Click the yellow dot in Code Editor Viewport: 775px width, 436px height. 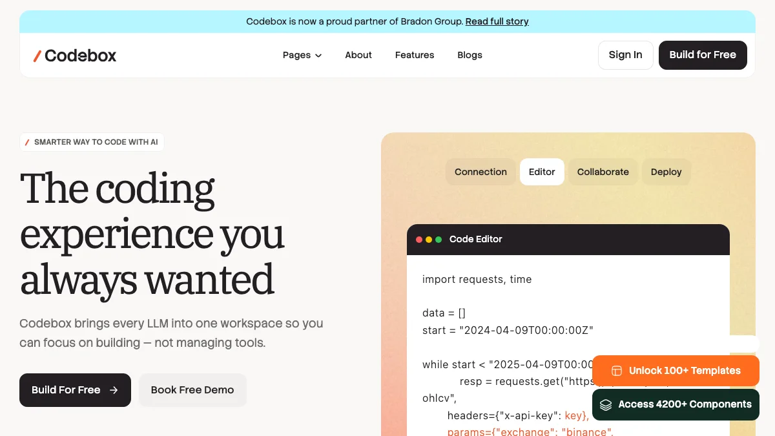[429, 240]
